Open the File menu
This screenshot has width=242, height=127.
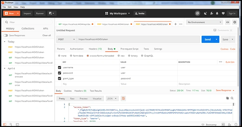[4, 7]
